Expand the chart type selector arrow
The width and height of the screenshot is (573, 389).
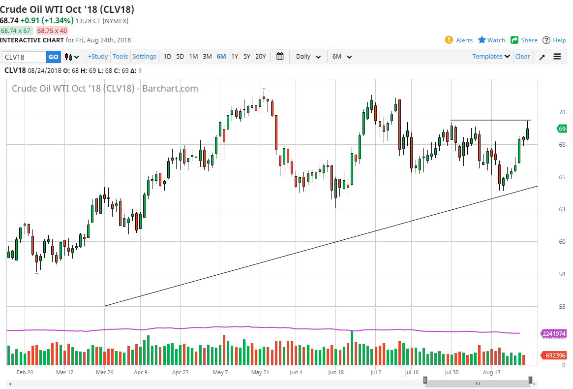point(75,57)
